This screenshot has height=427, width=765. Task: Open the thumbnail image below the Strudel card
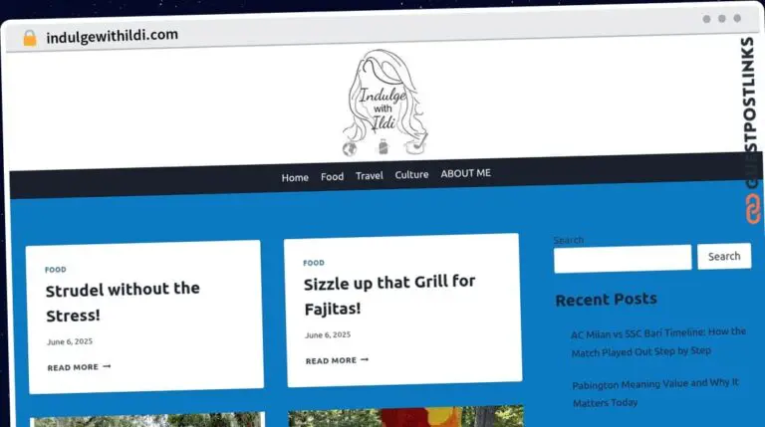click(147, 419)
